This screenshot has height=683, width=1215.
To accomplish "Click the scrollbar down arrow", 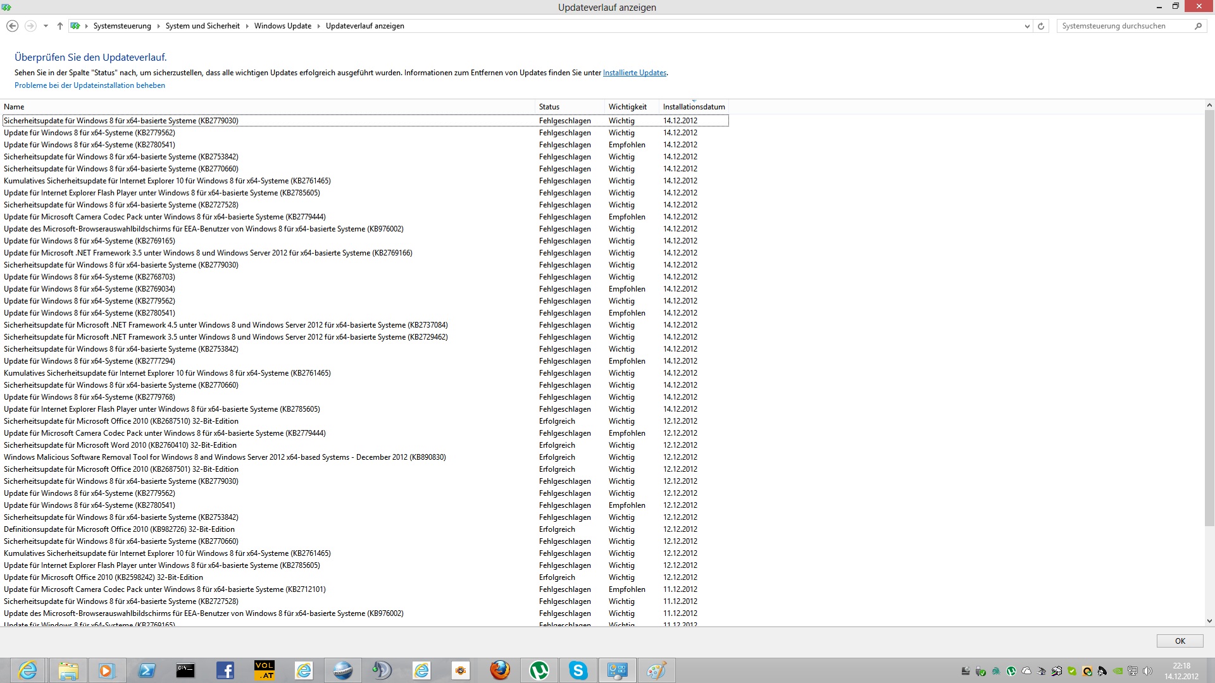I will click(1209, 621).
